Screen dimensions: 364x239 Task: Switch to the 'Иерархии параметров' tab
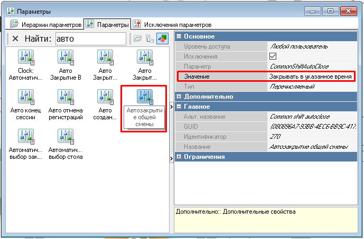pyautogui.click(x=46, y=24)
